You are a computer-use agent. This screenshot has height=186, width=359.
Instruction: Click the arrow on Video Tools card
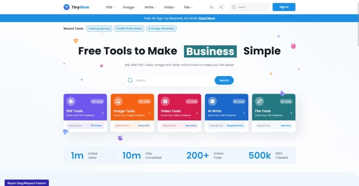[x=197, y=113]
